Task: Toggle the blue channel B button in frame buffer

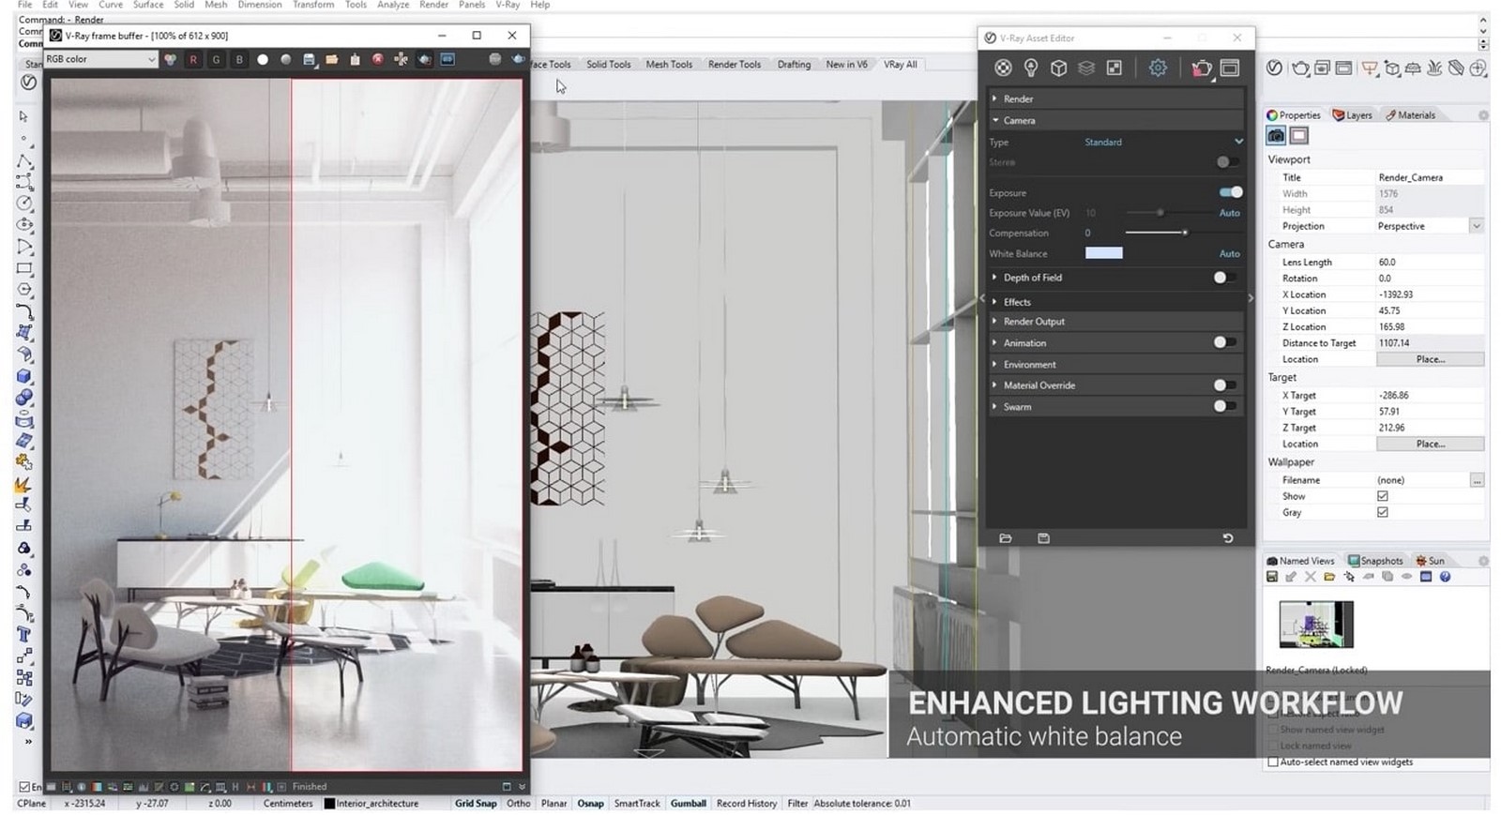Action: pyautogui.click(x=239, y=59)
